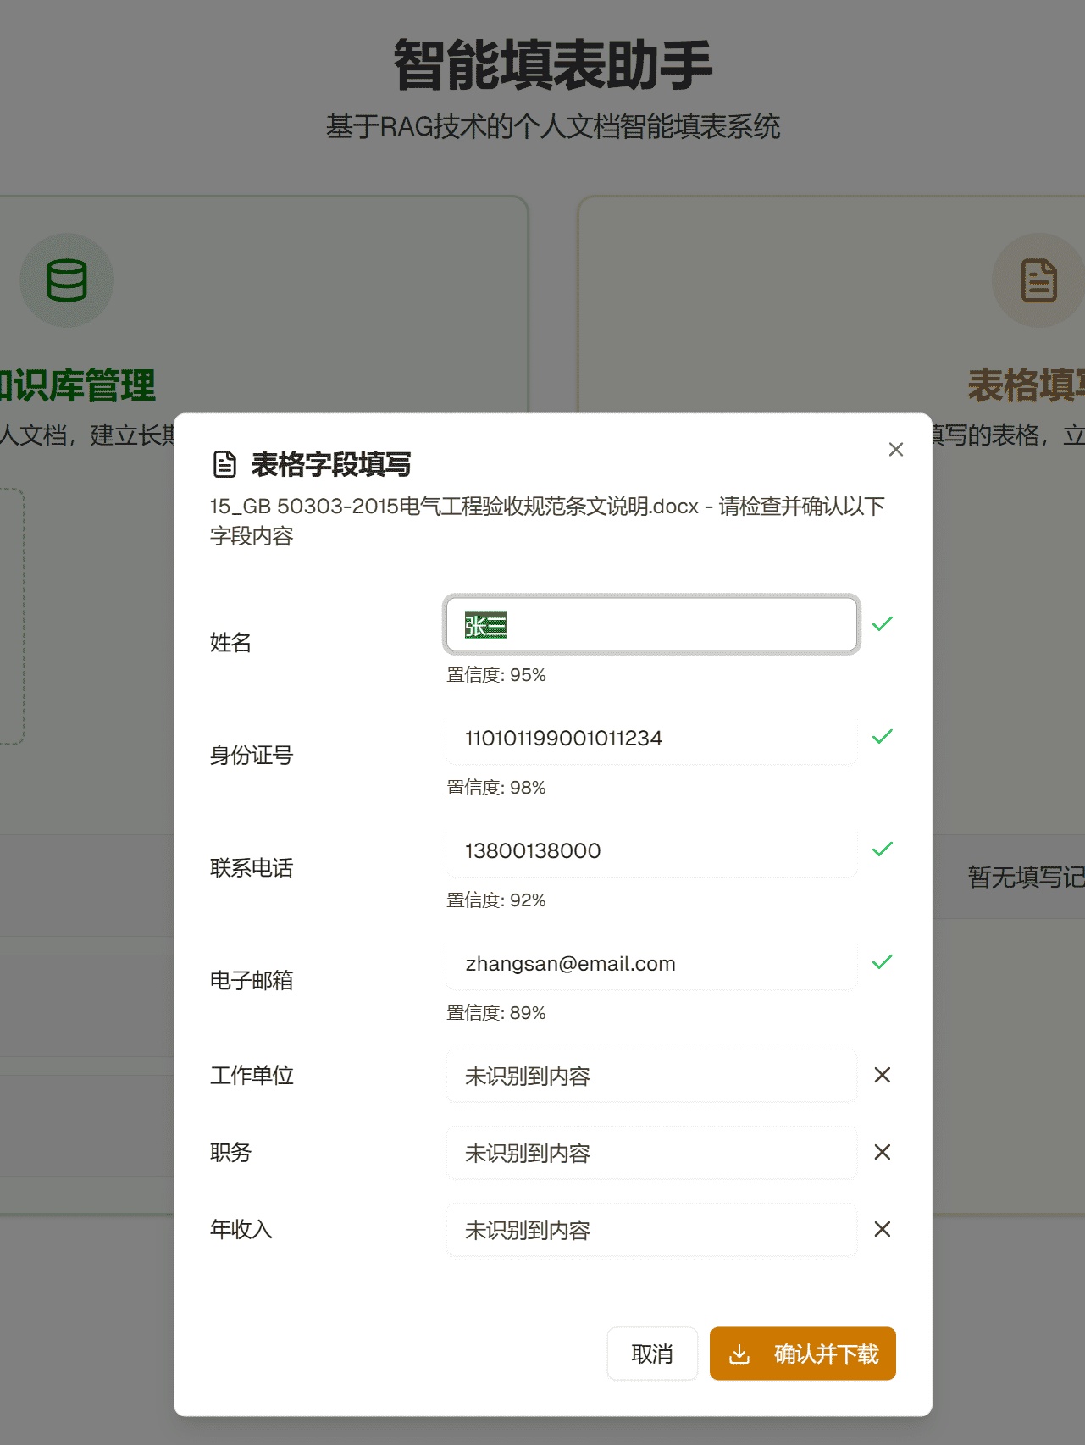Click the 置信度: 98% text under 身份证号
The image size is (1085, 1445).
tap(496, 788)
